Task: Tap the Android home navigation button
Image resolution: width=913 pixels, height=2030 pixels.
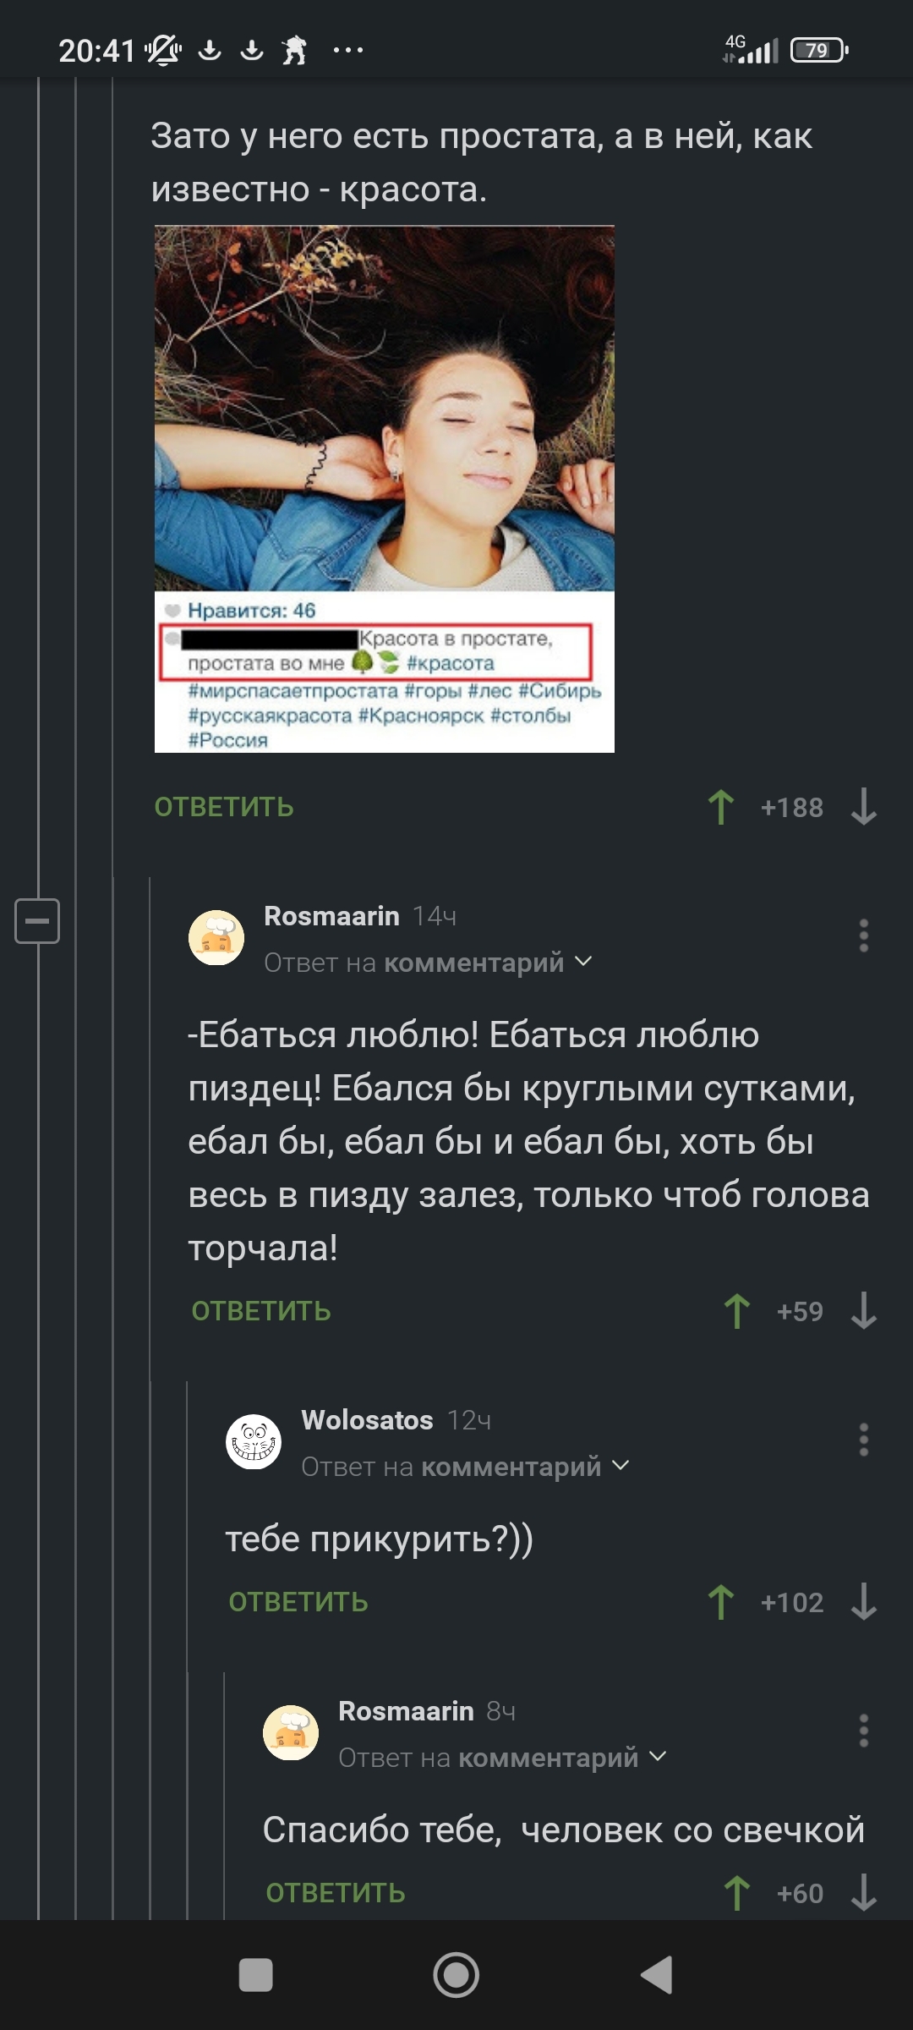Action: 456,1976
